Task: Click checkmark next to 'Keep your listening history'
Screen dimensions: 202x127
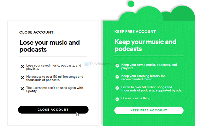Action: tap(117, 77)
